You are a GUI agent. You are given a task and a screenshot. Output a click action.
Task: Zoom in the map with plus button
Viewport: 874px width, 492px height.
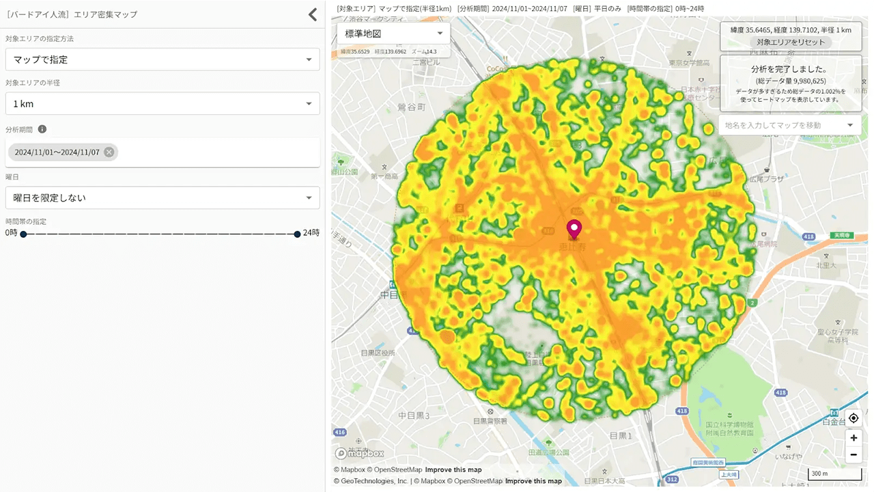click(853, 437)
